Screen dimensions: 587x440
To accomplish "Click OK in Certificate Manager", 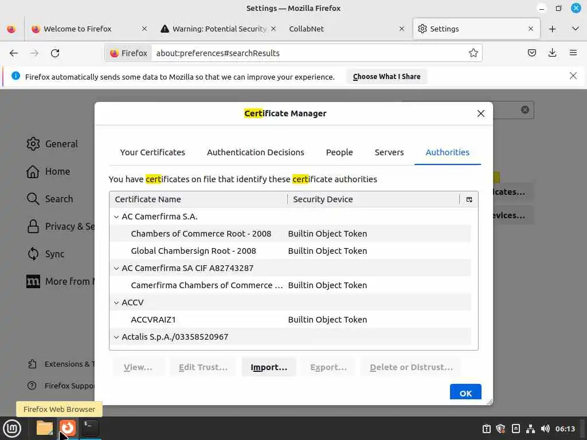I will 465,393.
